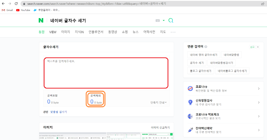Click the 코로나19 팩트체크 icon
267x140 pixels.
pos(190,116)
